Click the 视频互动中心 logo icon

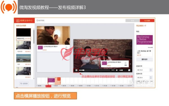coord(18,21)
